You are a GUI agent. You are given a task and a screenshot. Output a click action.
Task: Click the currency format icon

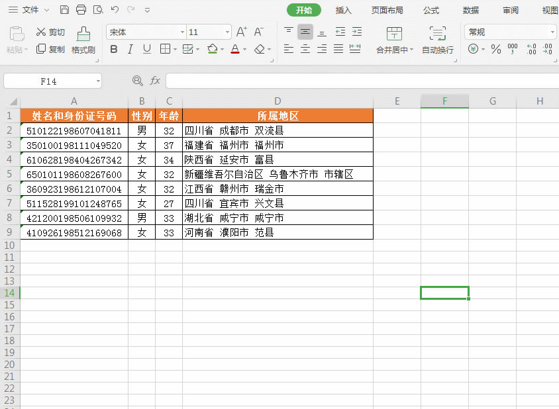473,49
